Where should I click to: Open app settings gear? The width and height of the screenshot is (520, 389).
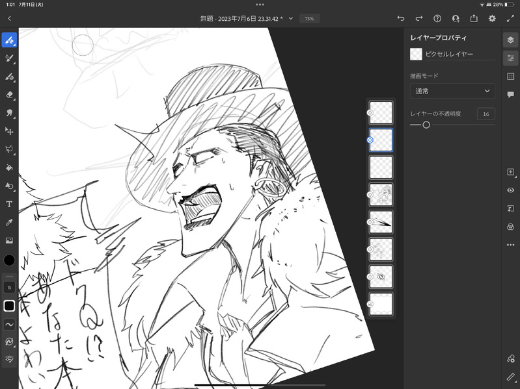tap(492, 19)
